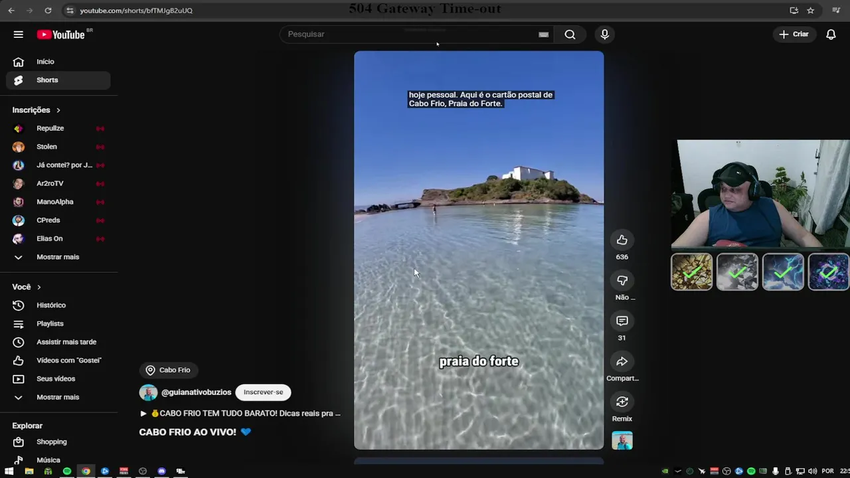Expand Inscrições section chevron
Screen dimensions: 850x478
[x=58, y=110]
